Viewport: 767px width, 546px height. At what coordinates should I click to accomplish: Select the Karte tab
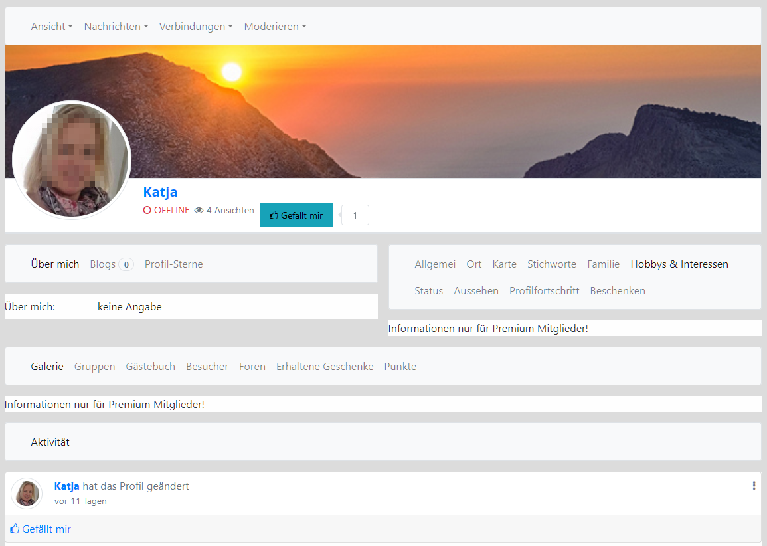[504, 264]
